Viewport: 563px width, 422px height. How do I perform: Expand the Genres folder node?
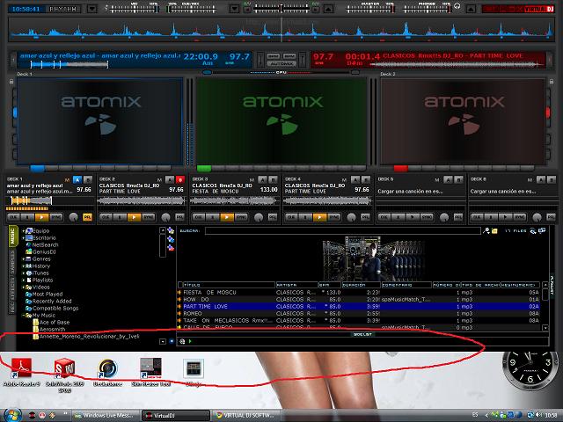tap(24, 258)
